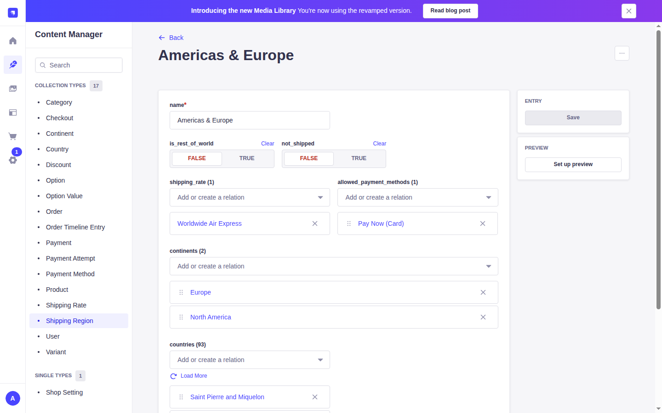Click Read blog post button
662x413 pixels.
click(451, 11)
